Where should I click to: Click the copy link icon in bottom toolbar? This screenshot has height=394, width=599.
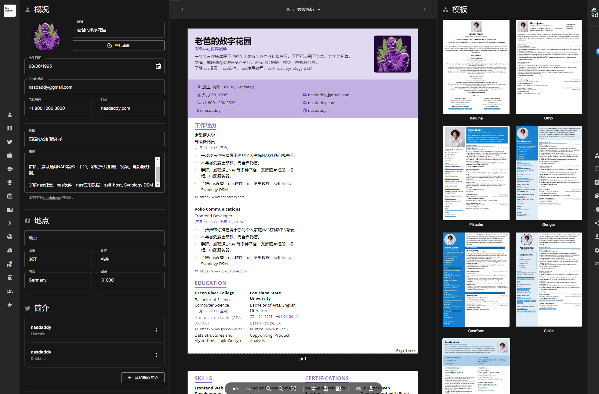pyautogui.click(x=358, y=389)
